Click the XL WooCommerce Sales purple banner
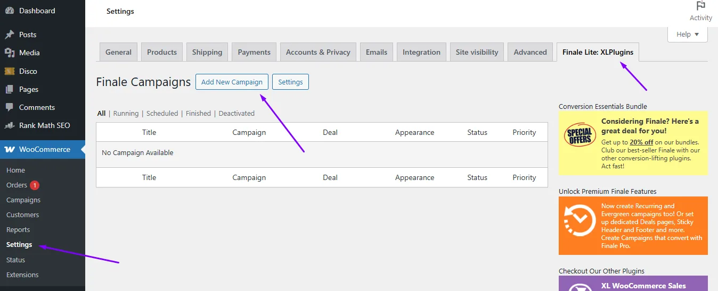The height and width of the screenshot is (291, 718). pos(633,283)
